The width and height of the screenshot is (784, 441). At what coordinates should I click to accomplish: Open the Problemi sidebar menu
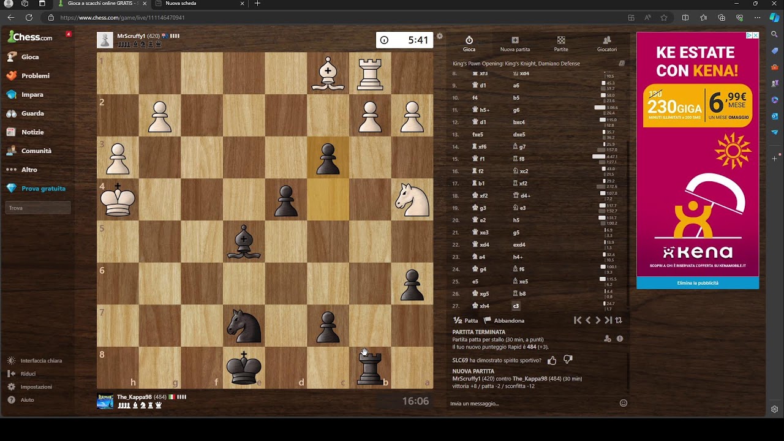tap(28, 76)
